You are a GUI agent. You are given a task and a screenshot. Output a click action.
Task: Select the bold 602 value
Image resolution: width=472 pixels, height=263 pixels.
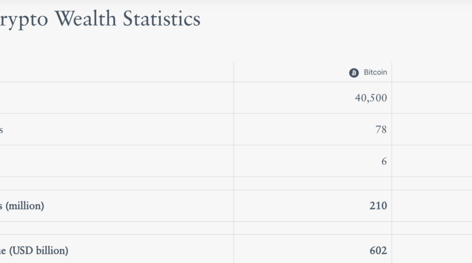click(x=378, y=251)
